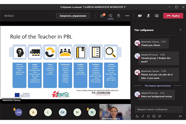This screenshot has width=186, height=124.
Task: Open the emoji picker in chat
Action: pyautogui.click(x=148, y=116)
